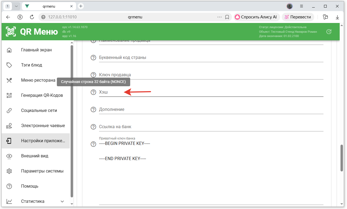Open the tab list dropdown arrow

tap(16, 6)
